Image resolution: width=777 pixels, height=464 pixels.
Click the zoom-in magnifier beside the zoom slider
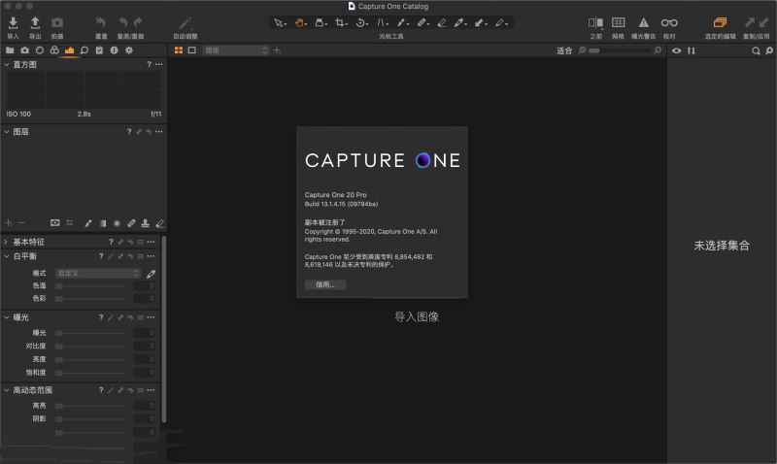pyautogui.click(x=658, y=50)
